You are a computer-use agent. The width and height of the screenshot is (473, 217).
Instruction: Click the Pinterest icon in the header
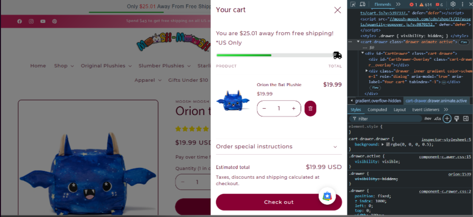click(54, 21)
